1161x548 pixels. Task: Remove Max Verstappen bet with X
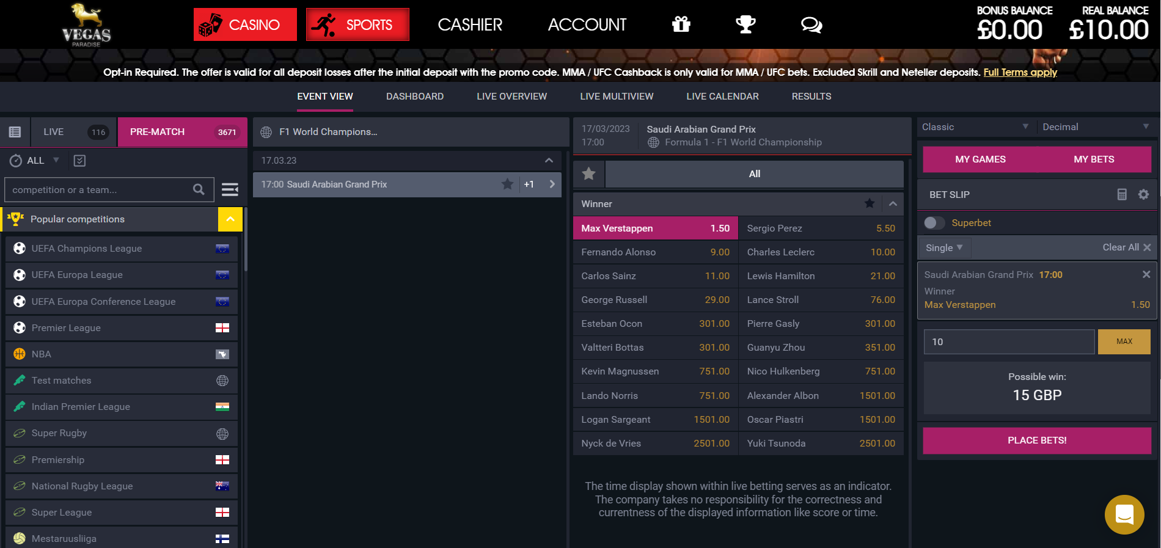(x=1146, y=274)
